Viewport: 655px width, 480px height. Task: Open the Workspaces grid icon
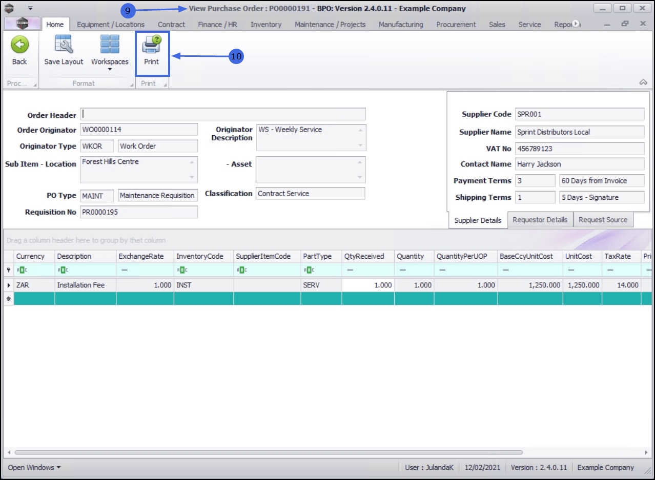[110, 45]
